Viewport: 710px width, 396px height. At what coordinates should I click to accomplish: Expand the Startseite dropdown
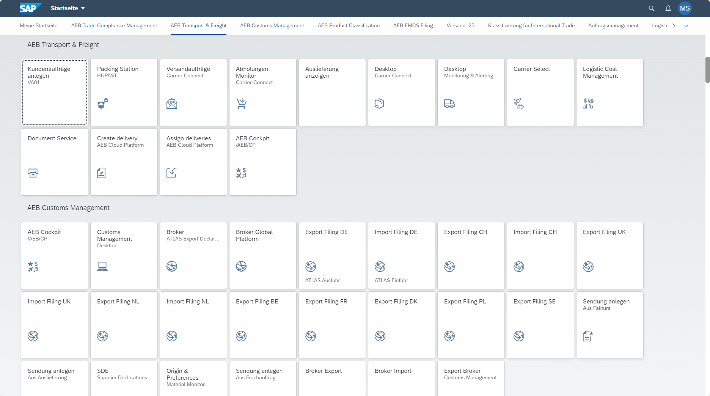[x=83, y=8]
